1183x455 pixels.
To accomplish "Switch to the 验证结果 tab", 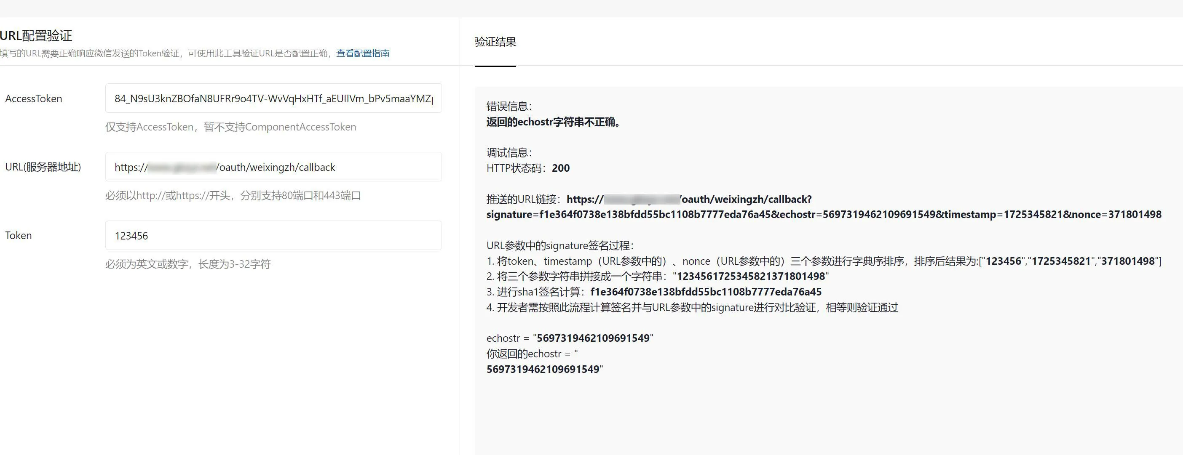I will click(x=495, y=42).
